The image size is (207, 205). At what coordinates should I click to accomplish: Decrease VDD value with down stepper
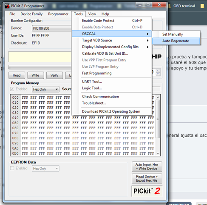[158, 74]
